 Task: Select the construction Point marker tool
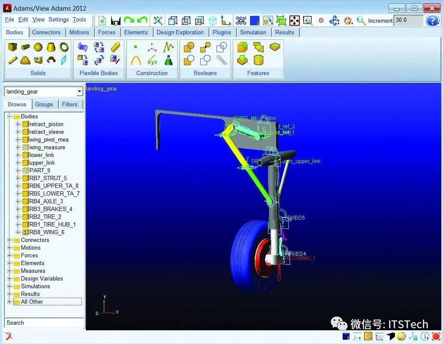[136, 47]
